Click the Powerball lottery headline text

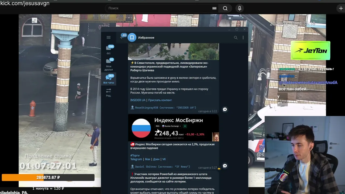pos(171,178)
